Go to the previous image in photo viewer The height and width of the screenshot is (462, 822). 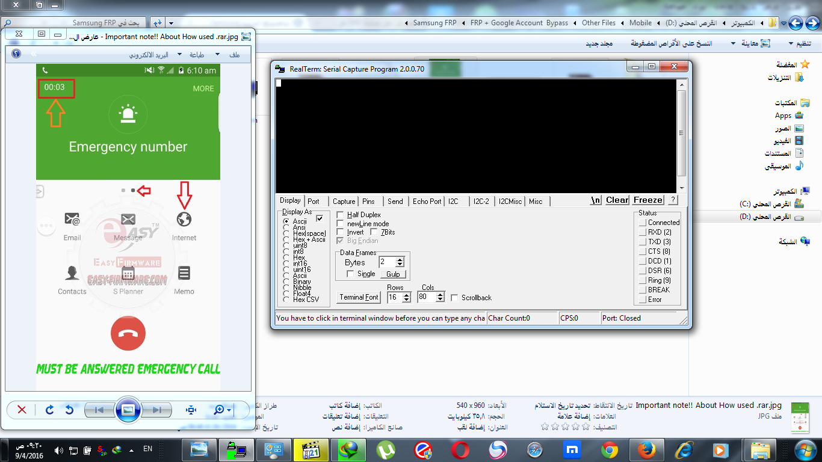pos(100,410)
